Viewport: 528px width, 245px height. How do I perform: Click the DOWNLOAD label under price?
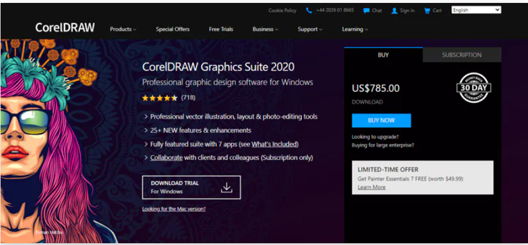(367, 102)
